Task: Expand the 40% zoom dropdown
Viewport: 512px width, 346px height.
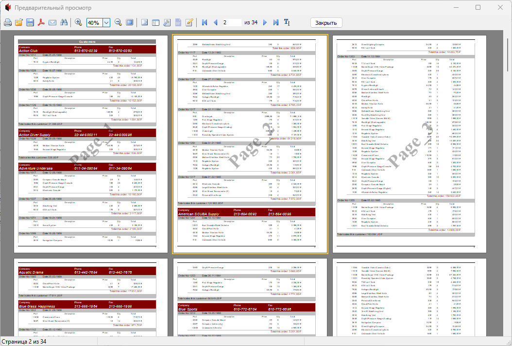Action: [106, 23]
